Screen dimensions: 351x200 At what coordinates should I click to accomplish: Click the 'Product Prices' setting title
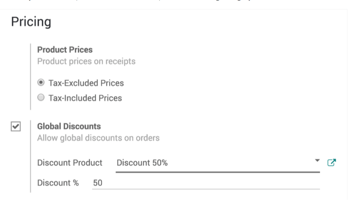[65, 50]
